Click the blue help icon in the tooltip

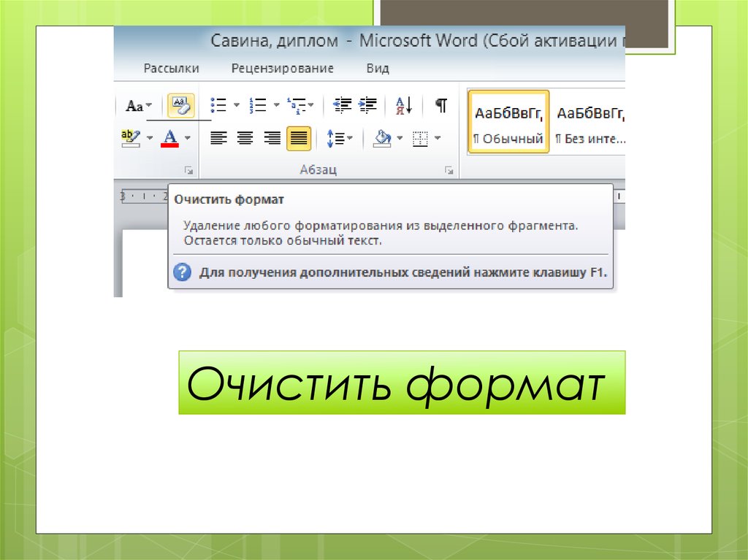pyautogui.click(x=181, y=273)
